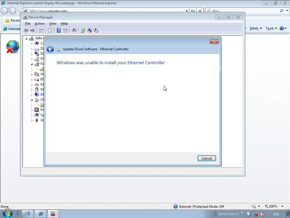Viewport: 290px width, 218px height.
Task: Select the Monitors category icon
Action: pos(37,95)
